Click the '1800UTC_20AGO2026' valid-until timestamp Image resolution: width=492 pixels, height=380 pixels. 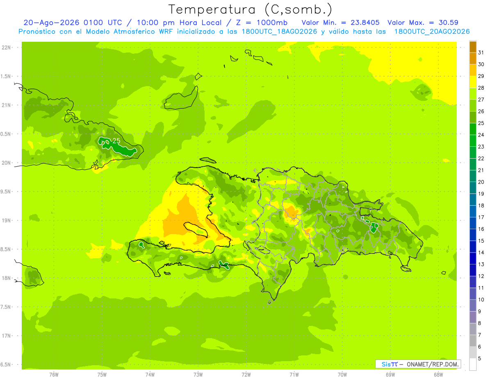(x=432, y=32)
